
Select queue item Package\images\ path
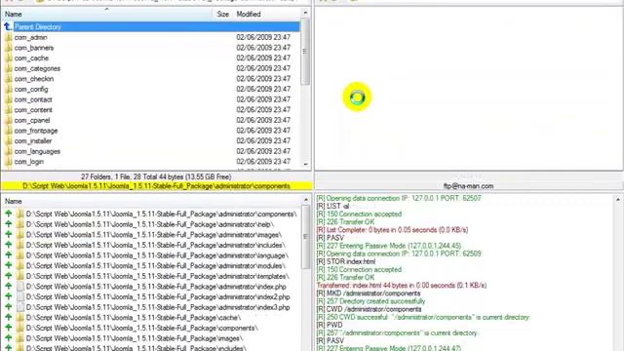pyautogui.click(x=136, y=338)
